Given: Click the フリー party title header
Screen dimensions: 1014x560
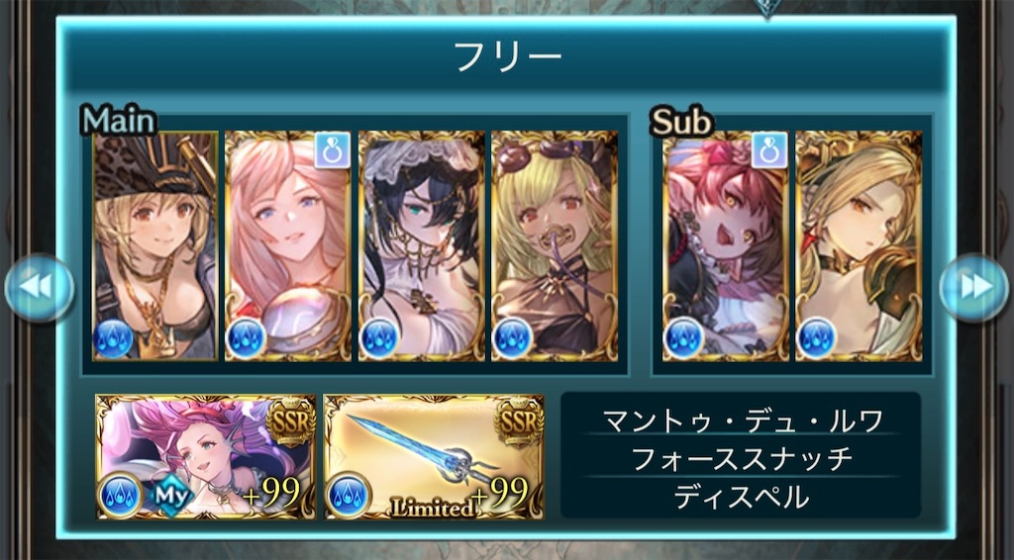Looking at the screenshot, I should click(507, 56).
